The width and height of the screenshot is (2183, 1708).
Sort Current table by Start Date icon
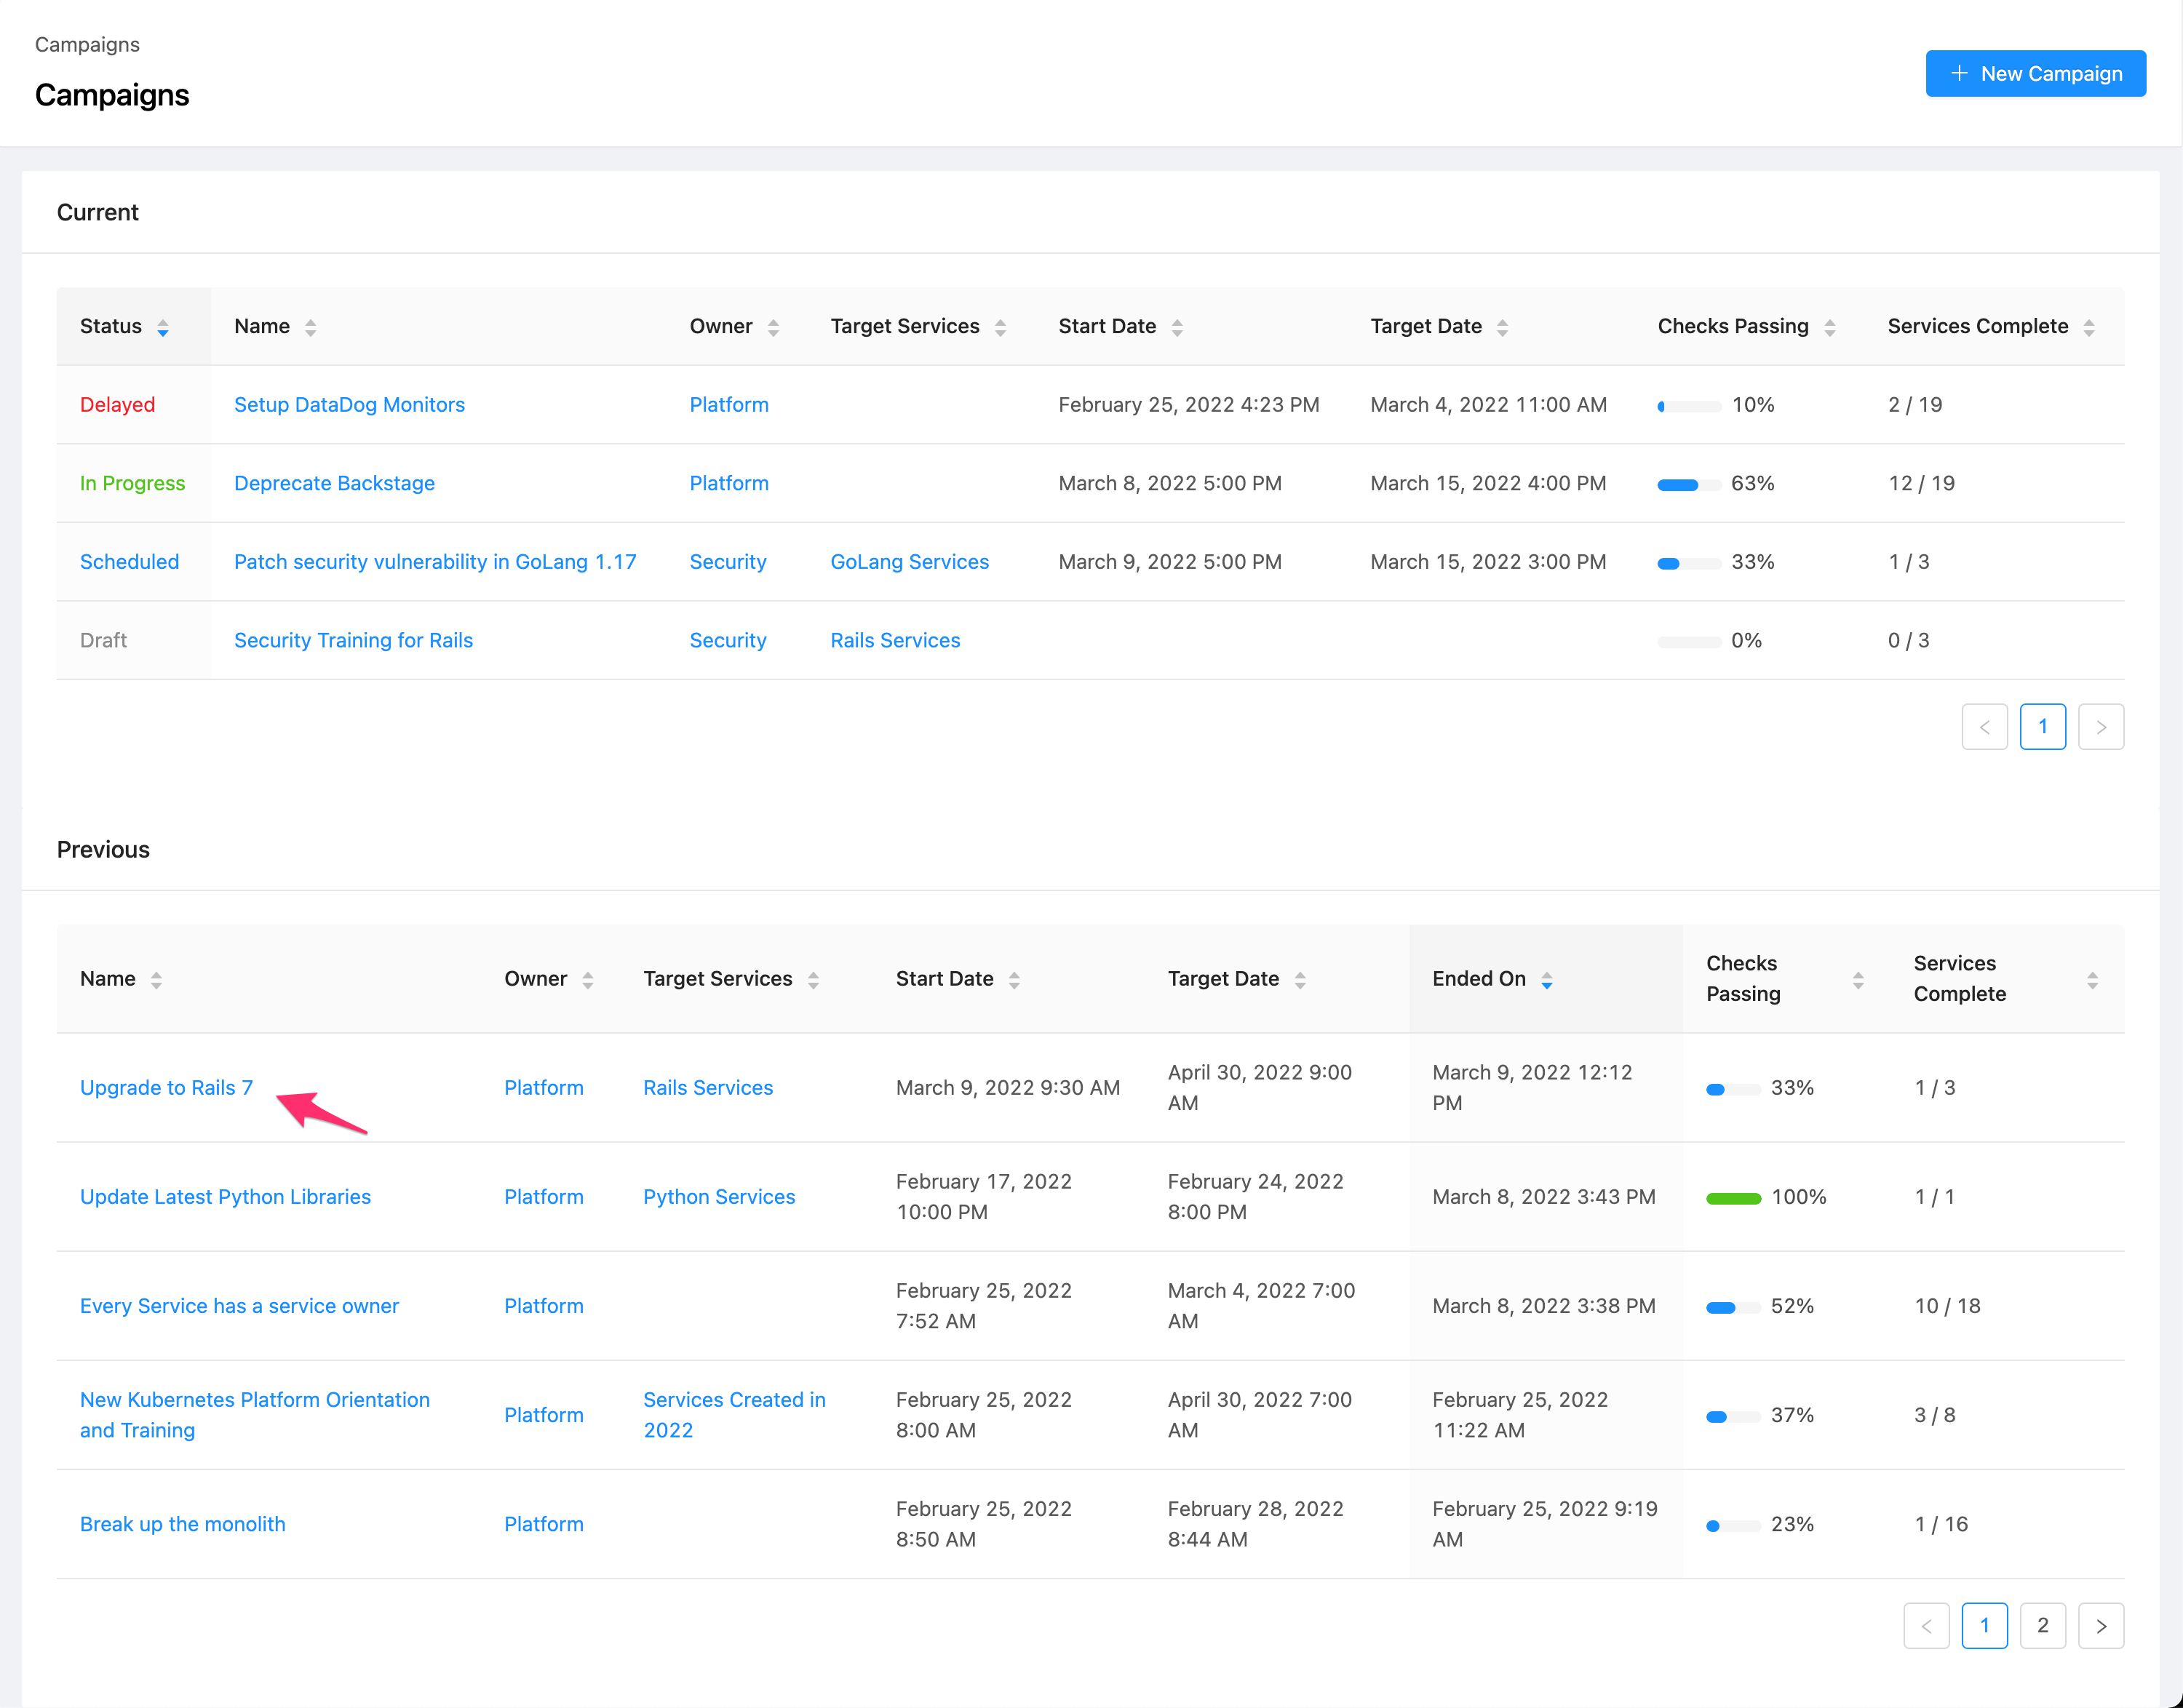(1177, 327)
